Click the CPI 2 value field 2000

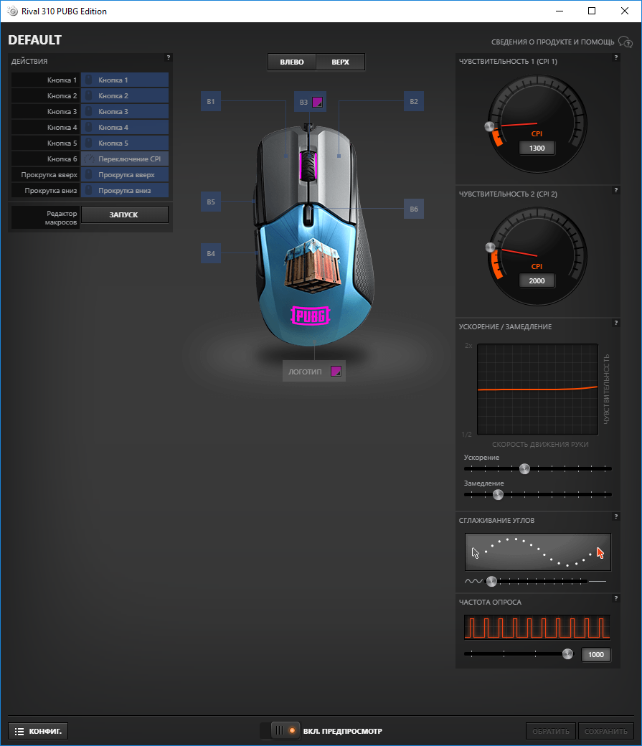click(x=537, y=280)
